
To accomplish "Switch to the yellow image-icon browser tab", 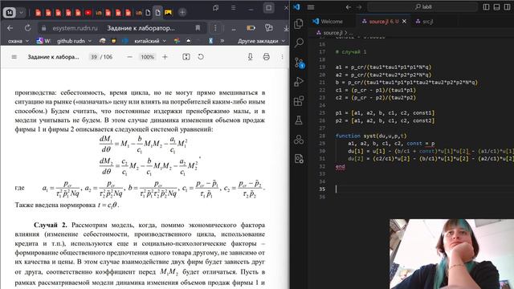I will (x=168, y=13).
